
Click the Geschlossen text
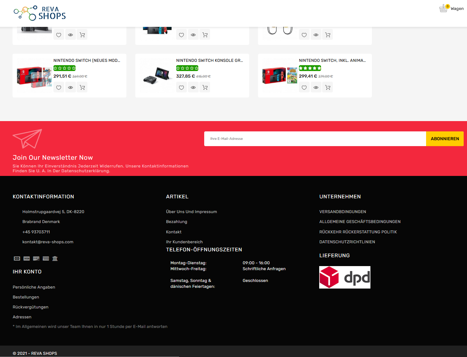[255, 280]
